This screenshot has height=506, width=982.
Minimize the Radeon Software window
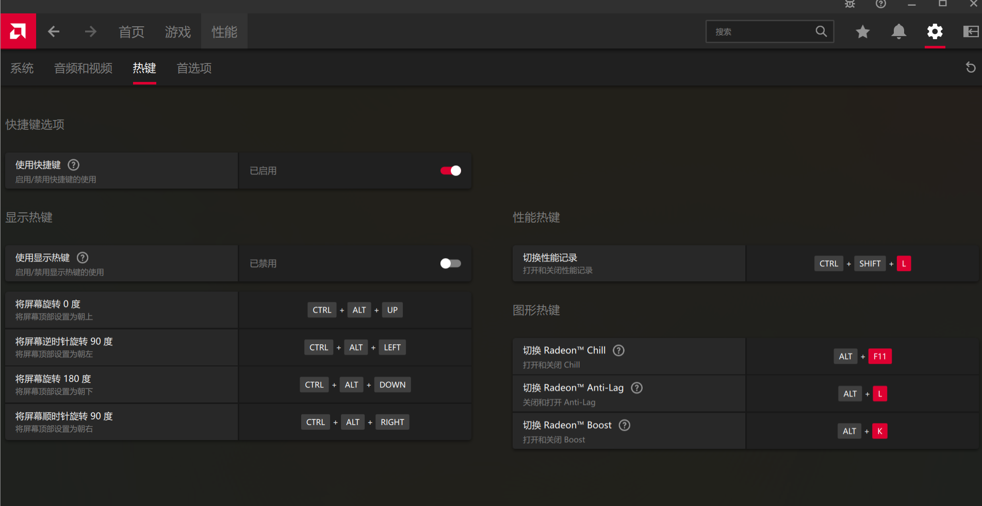coord(912,4)
